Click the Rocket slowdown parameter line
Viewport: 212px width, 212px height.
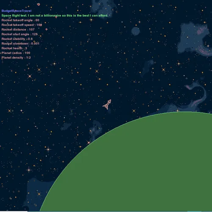click(x=20, y=44)
